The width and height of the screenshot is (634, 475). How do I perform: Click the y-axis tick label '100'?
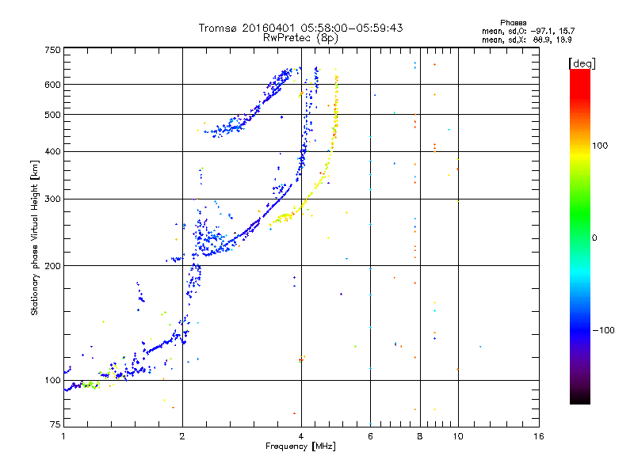(52, 381)
